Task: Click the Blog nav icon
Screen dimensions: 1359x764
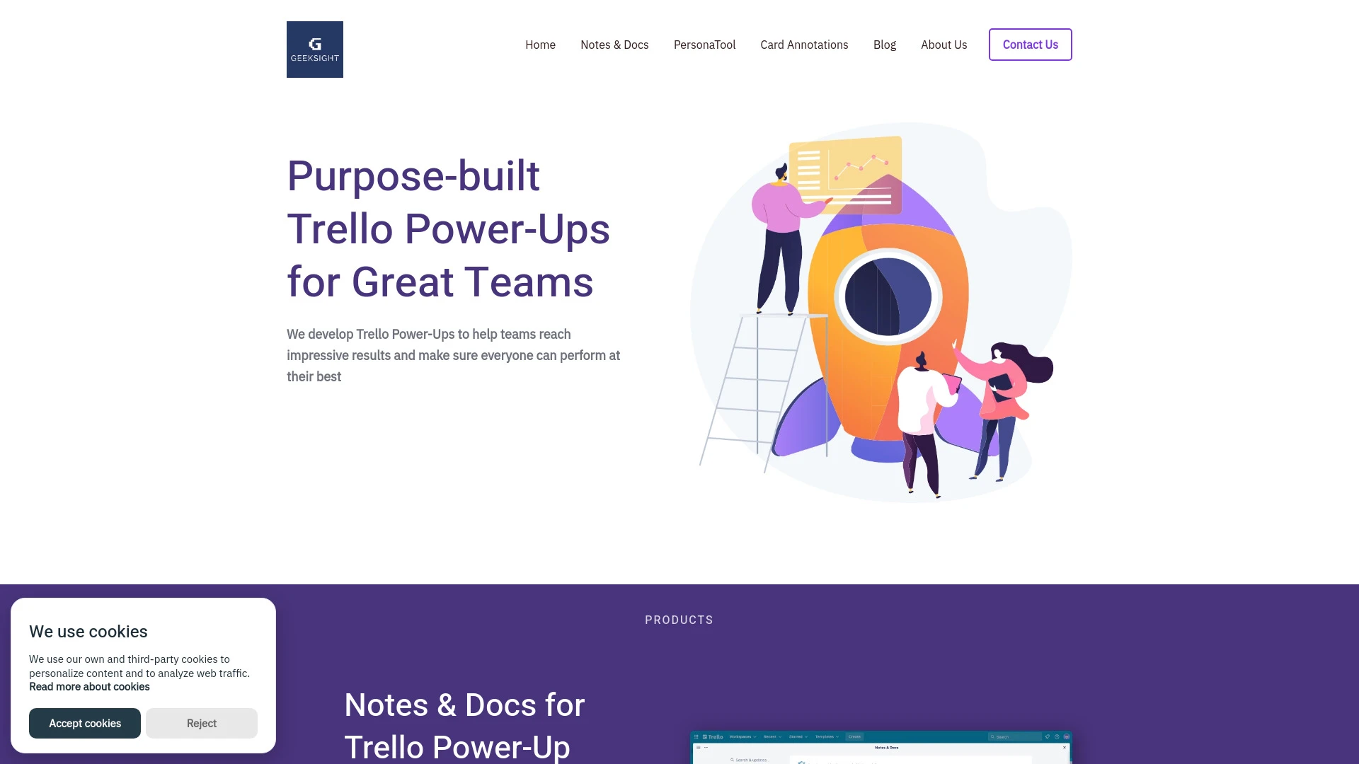Action: coord(884,45)
